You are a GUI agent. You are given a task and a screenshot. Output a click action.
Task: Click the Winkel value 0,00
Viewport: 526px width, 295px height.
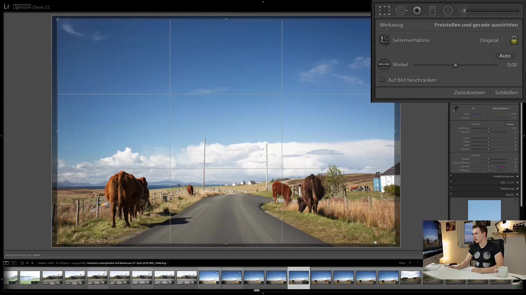[512, 65]
